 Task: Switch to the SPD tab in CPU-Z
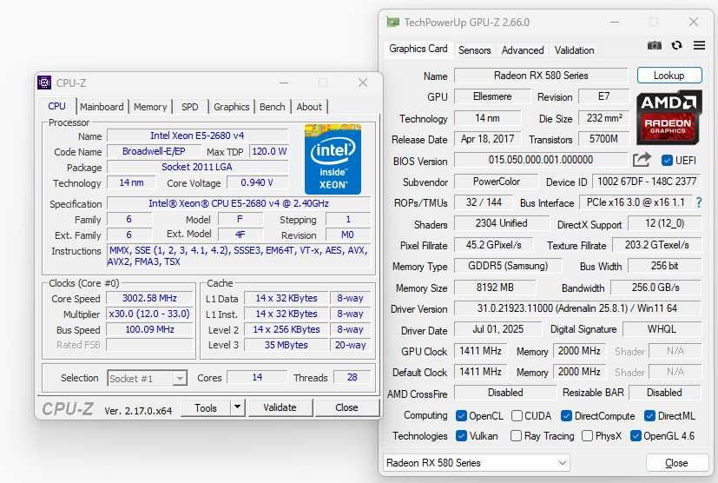pos(189,107)
